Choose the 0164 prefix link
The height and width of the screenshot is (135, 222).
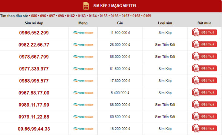click(x=93, y=16)
